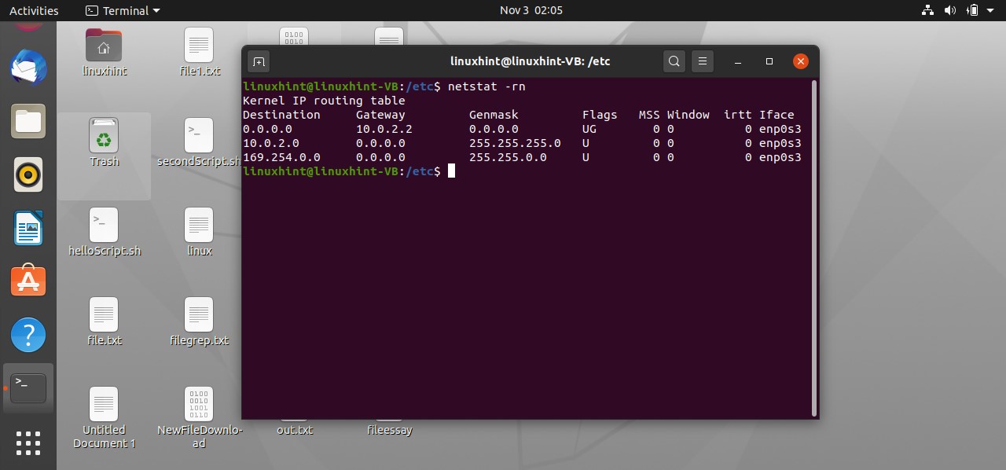Open a new tab in the terminal

tap(259, 61)
